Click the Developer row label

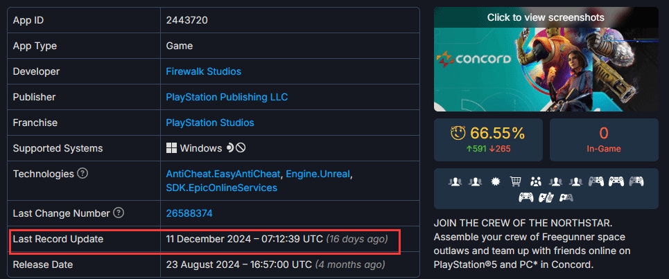(36, 71)
